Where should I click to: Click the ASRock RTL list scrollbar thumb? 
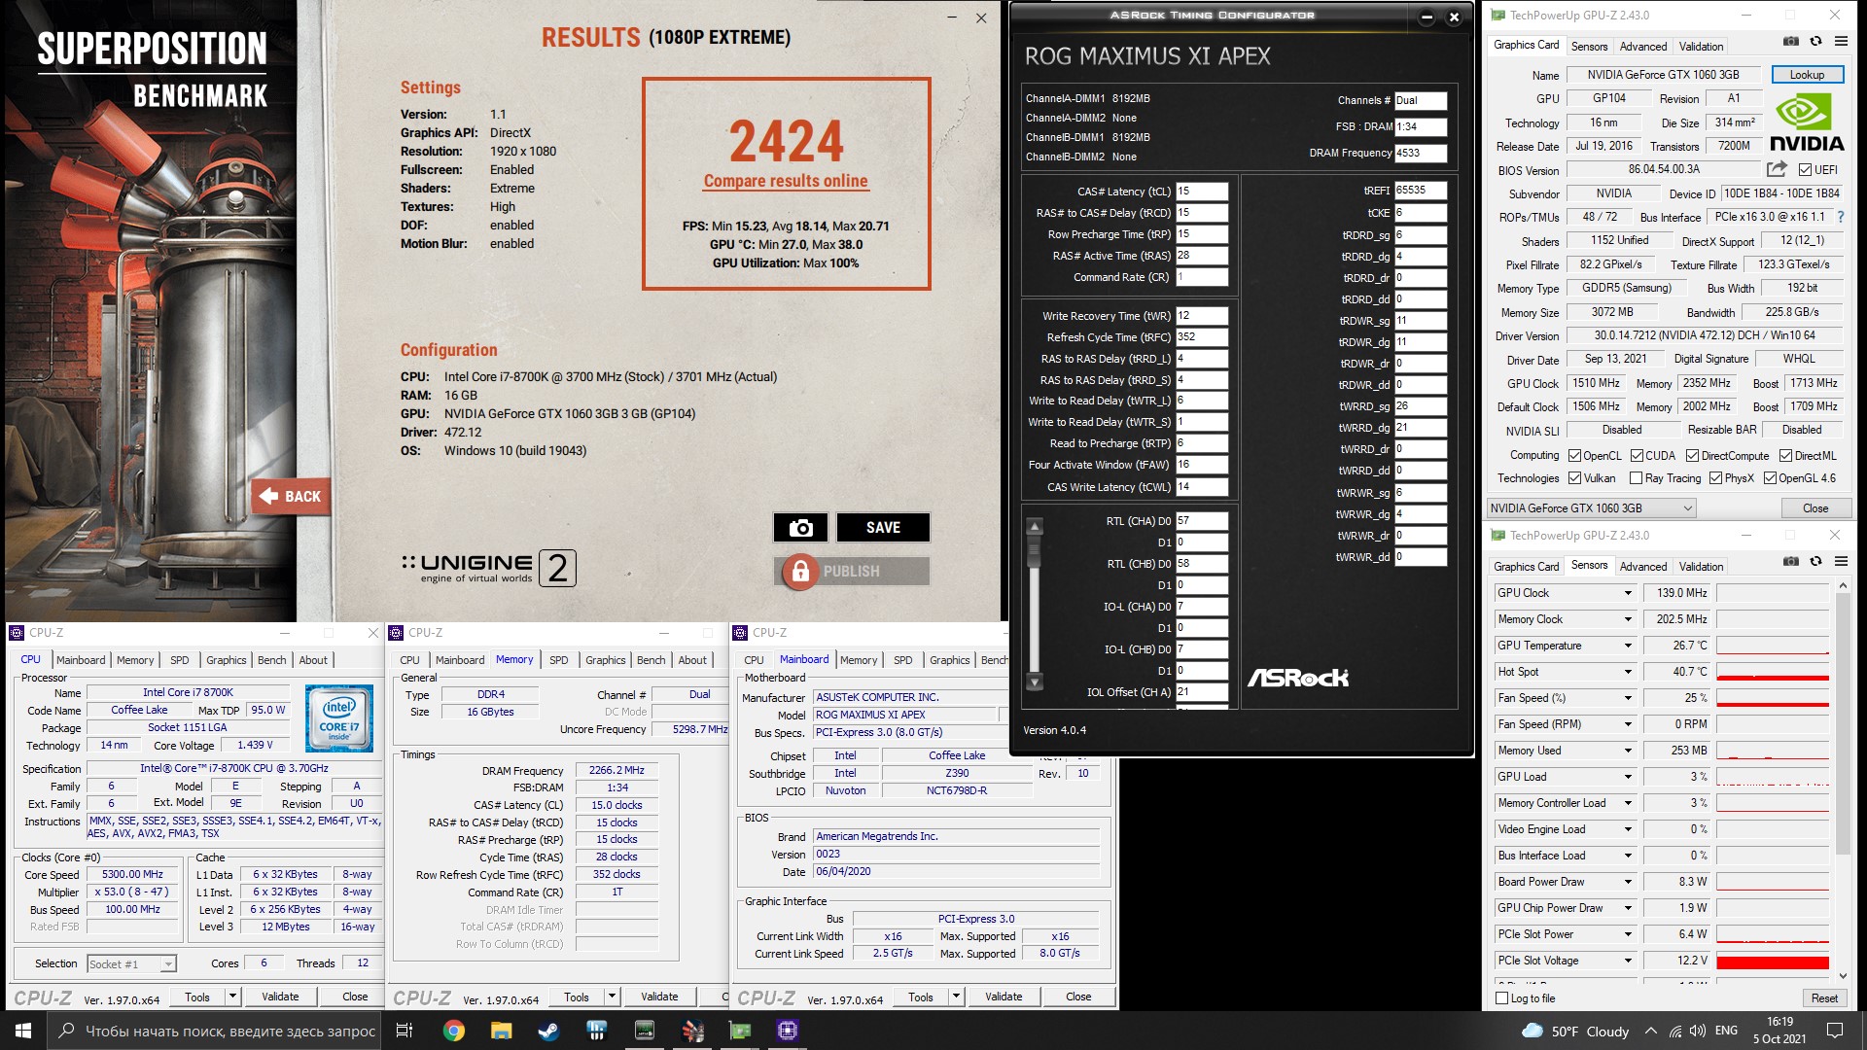(x=1035, y=551)
